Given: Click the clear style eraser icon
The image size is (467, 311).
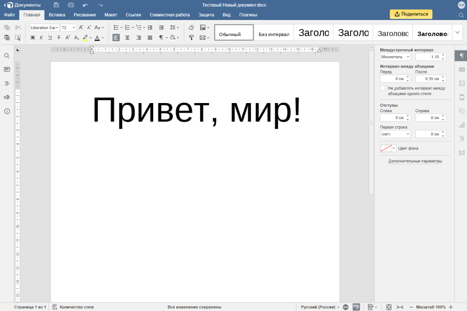Looking at the screenshot, I should 191,27.
